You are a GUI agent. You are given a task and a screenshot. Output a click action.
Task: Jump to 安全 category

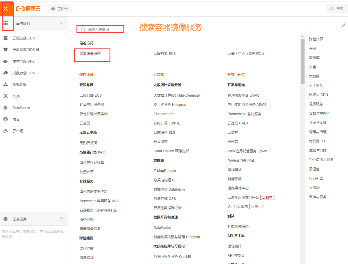313,67
